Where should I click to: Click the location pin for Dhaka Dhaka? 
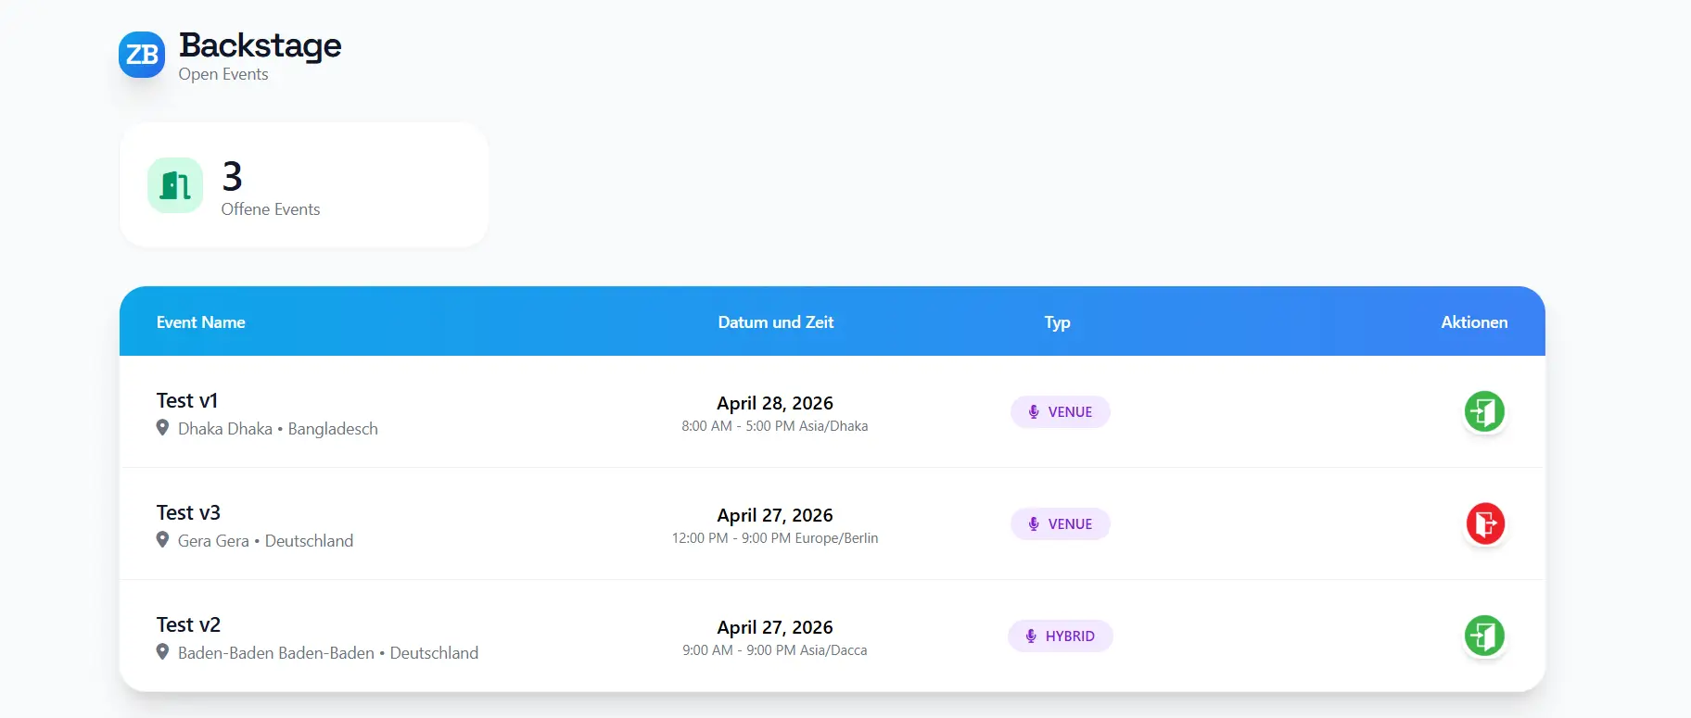162,428
